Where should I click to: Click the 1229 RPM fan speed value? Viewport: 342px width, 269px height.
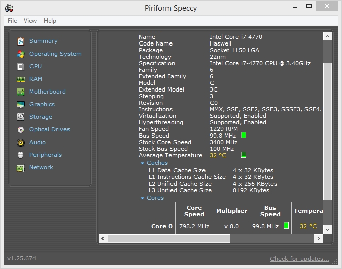click(224, 129)
